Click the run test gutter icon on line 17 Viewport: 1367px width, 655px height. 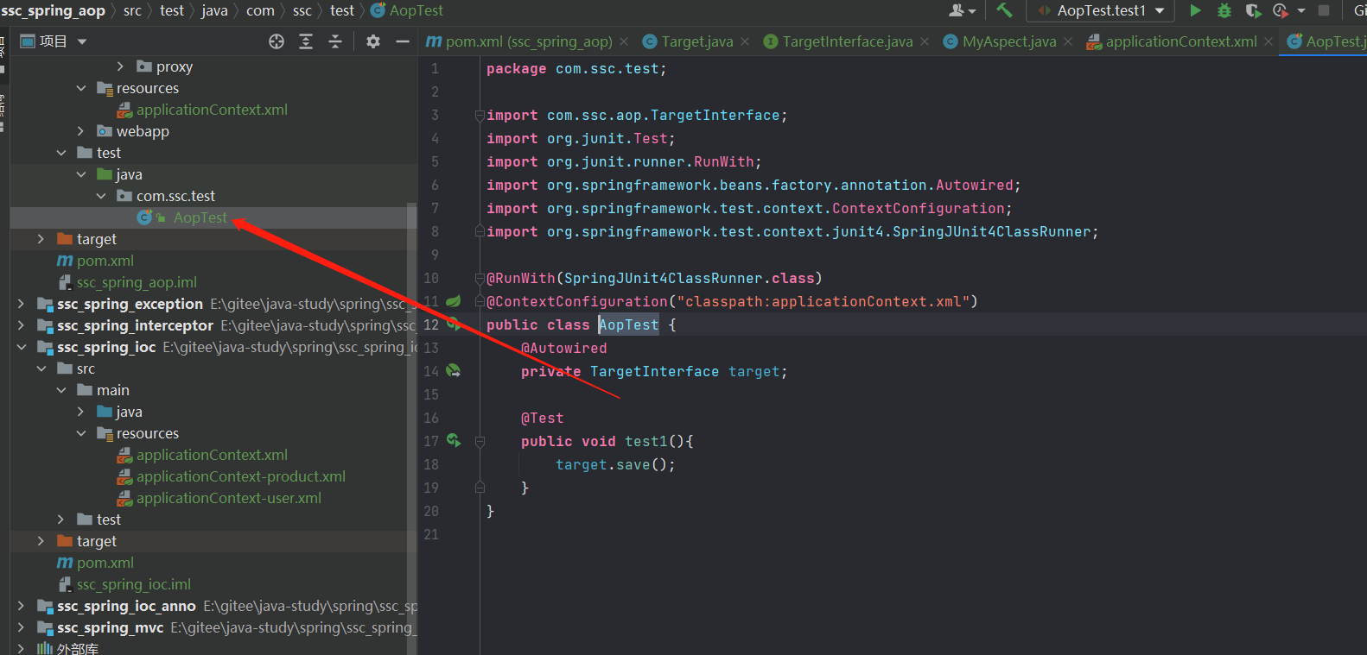[x=453, y=441]
